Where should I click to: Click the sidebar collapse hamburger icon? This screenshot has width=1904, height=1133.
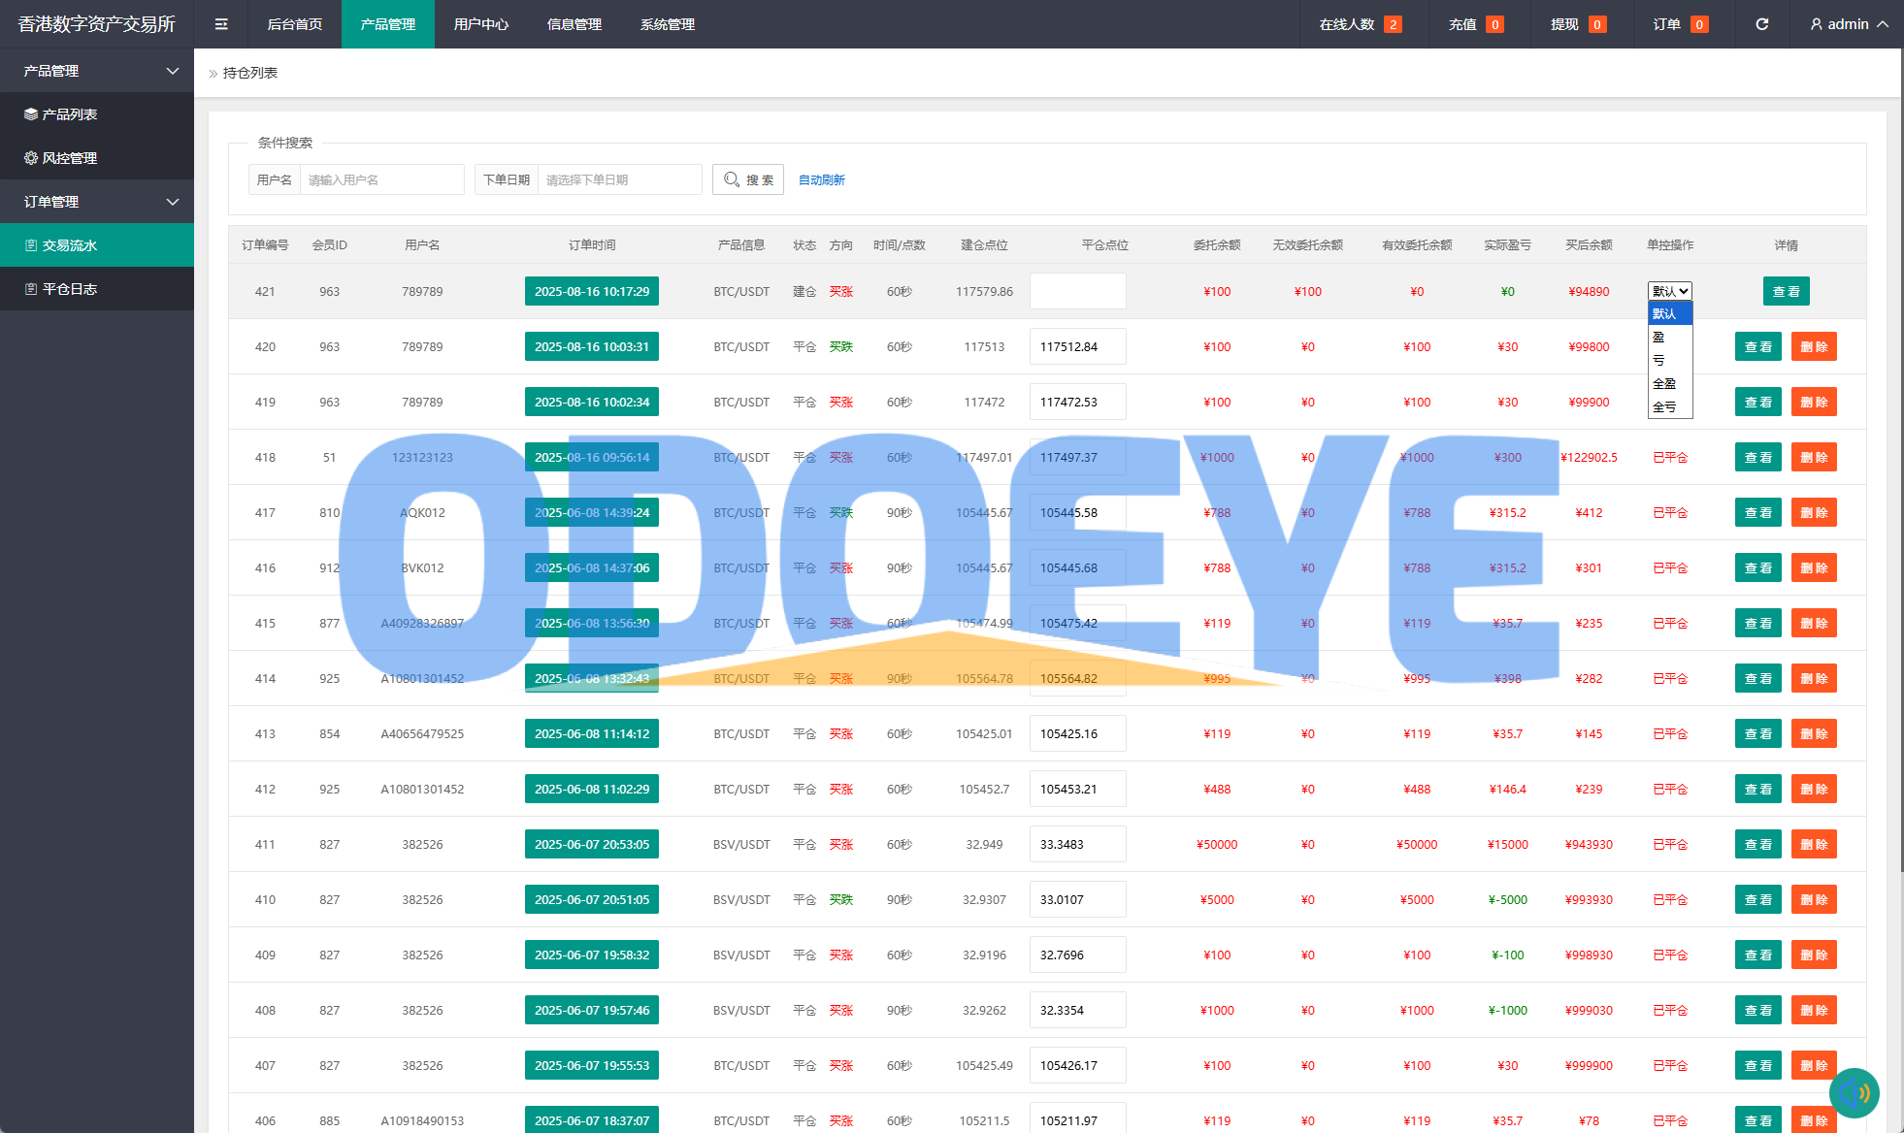coord(221,24)
